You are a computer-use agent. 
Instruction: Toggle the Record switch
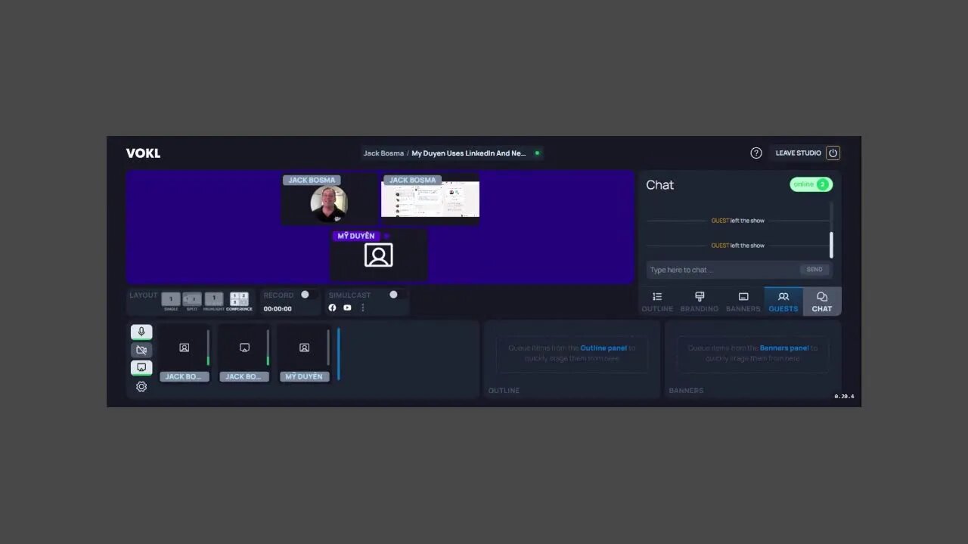308,295
